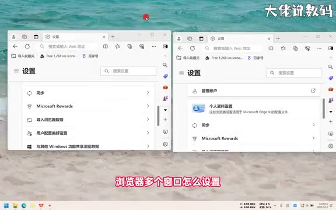The width and height of the screenshot is (336, 210).
Task: Open settings hamburger menu in right window
Action: [x=181, y=73]
